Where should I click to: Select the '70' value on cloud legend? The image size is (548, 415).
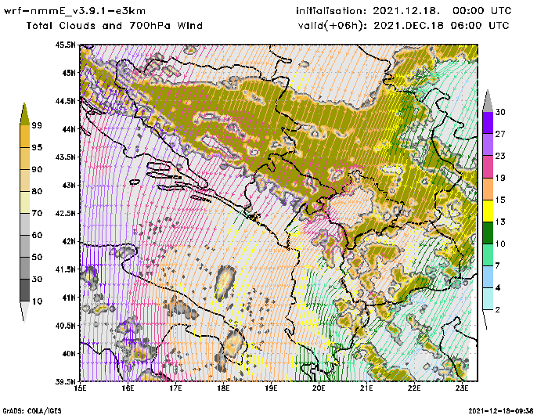point(37,213)
